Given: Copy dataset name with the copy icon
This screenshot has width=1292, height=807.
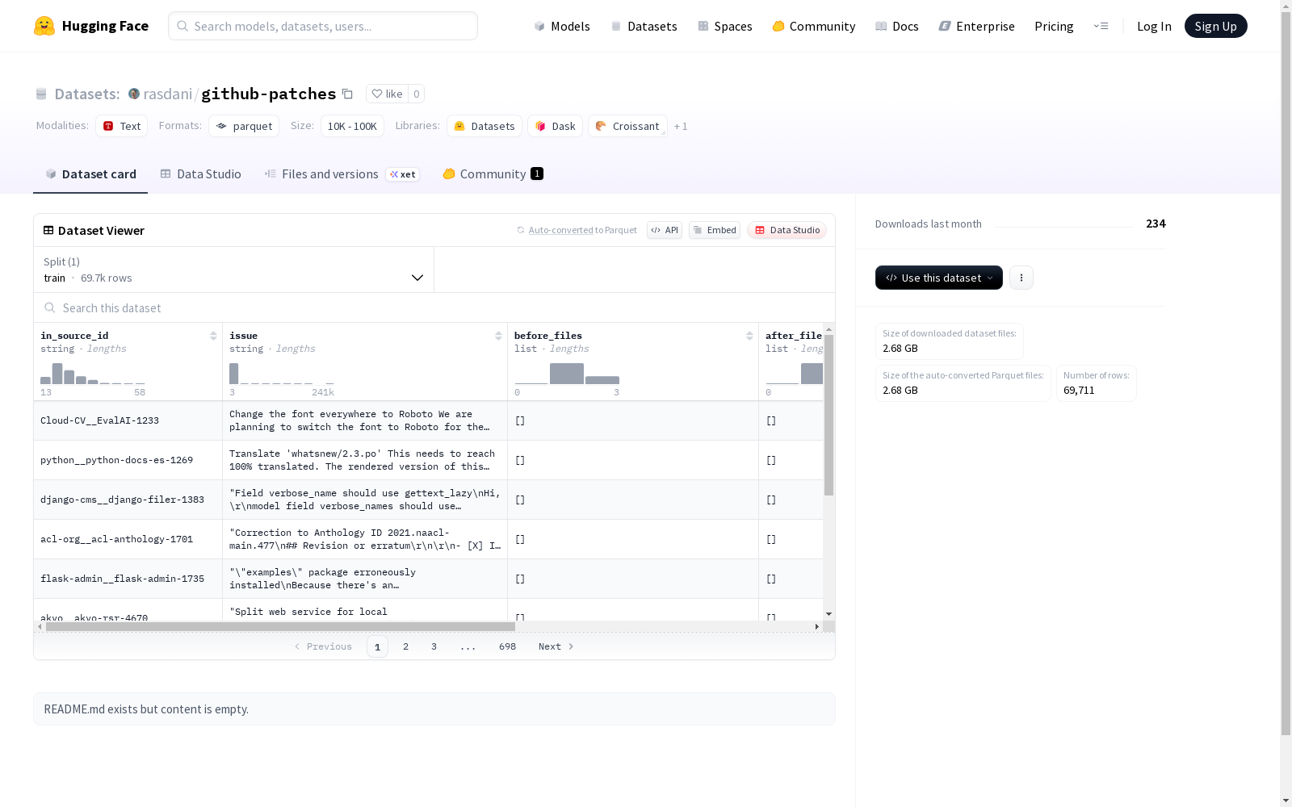Looking at the screenshot, I should [347, 94].
